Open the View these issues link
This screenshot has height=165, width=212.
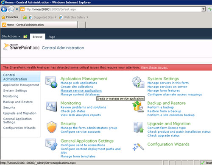click(x=154, y=67)
